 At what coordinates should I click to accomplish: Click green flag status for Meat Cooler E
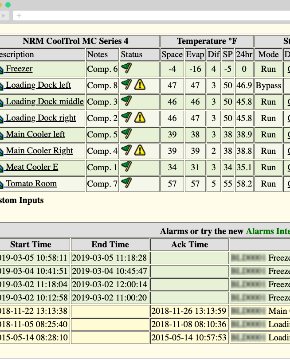[126, 167]
